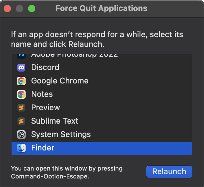Click the Finder face icon
The height and width of the screenshot is (187, 204).
[21, 148]
